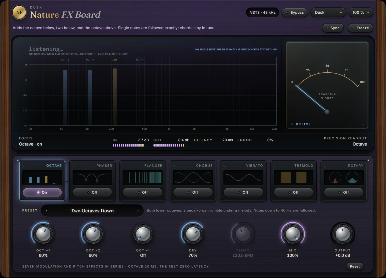Click the Two Octaves Down preset name

[x=92, y=211]
